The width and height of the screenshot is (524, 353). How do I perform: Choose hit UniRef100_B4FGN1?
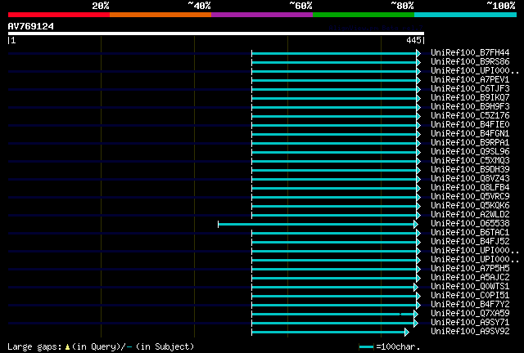pyautogui.click(x=470, y=134)
